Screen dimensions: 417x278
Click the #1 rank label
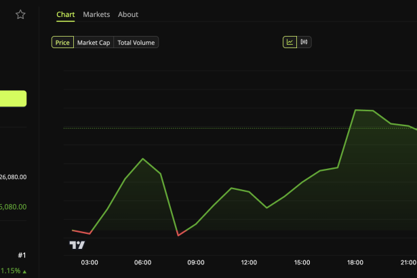pyautogui.click(x=22, y=256)
